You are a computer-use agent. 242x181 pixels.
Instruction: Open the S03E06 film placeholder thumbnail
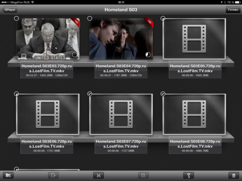point(48,114)
